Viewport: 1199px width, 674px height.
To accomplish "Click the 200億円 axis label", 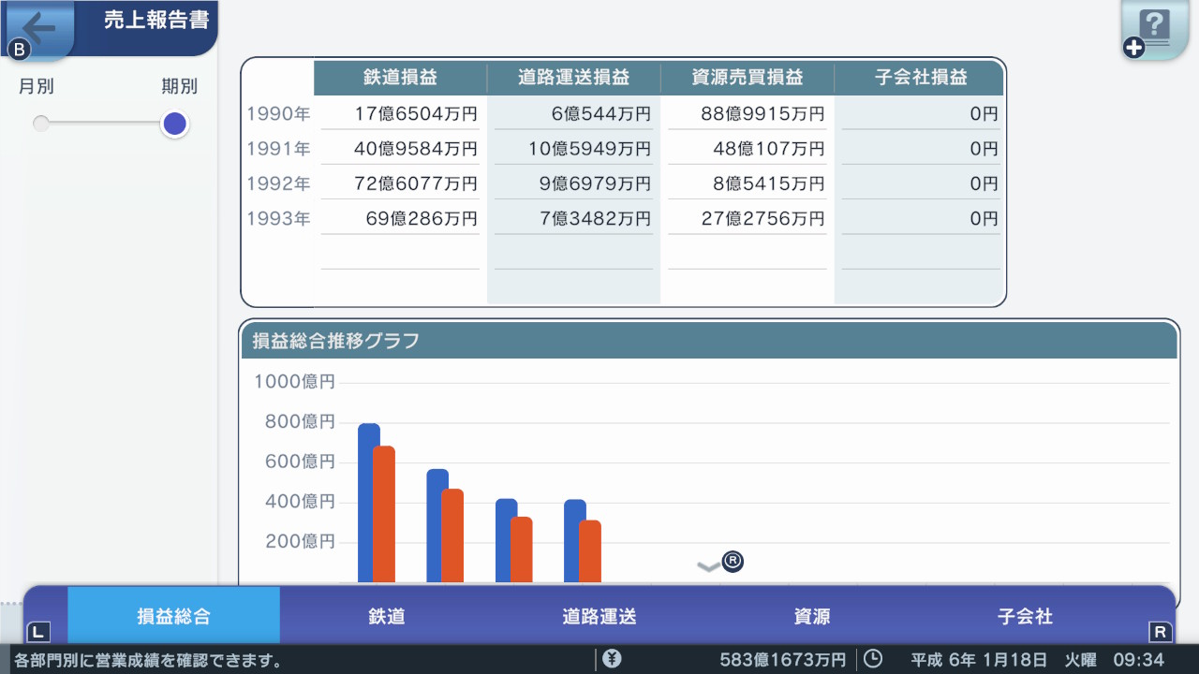I will pos(300,542).
